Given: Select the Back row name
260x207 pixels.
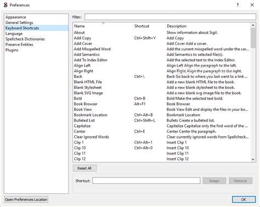Looking at the screenshot, I should pos(78,77).
